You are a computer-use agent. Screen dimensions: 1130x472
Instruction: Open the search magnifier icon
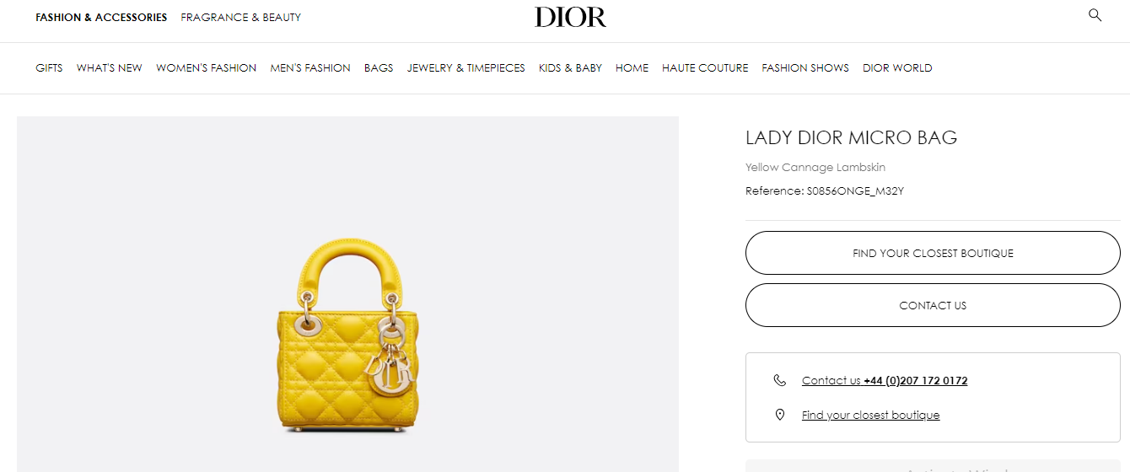(1095, 15)
